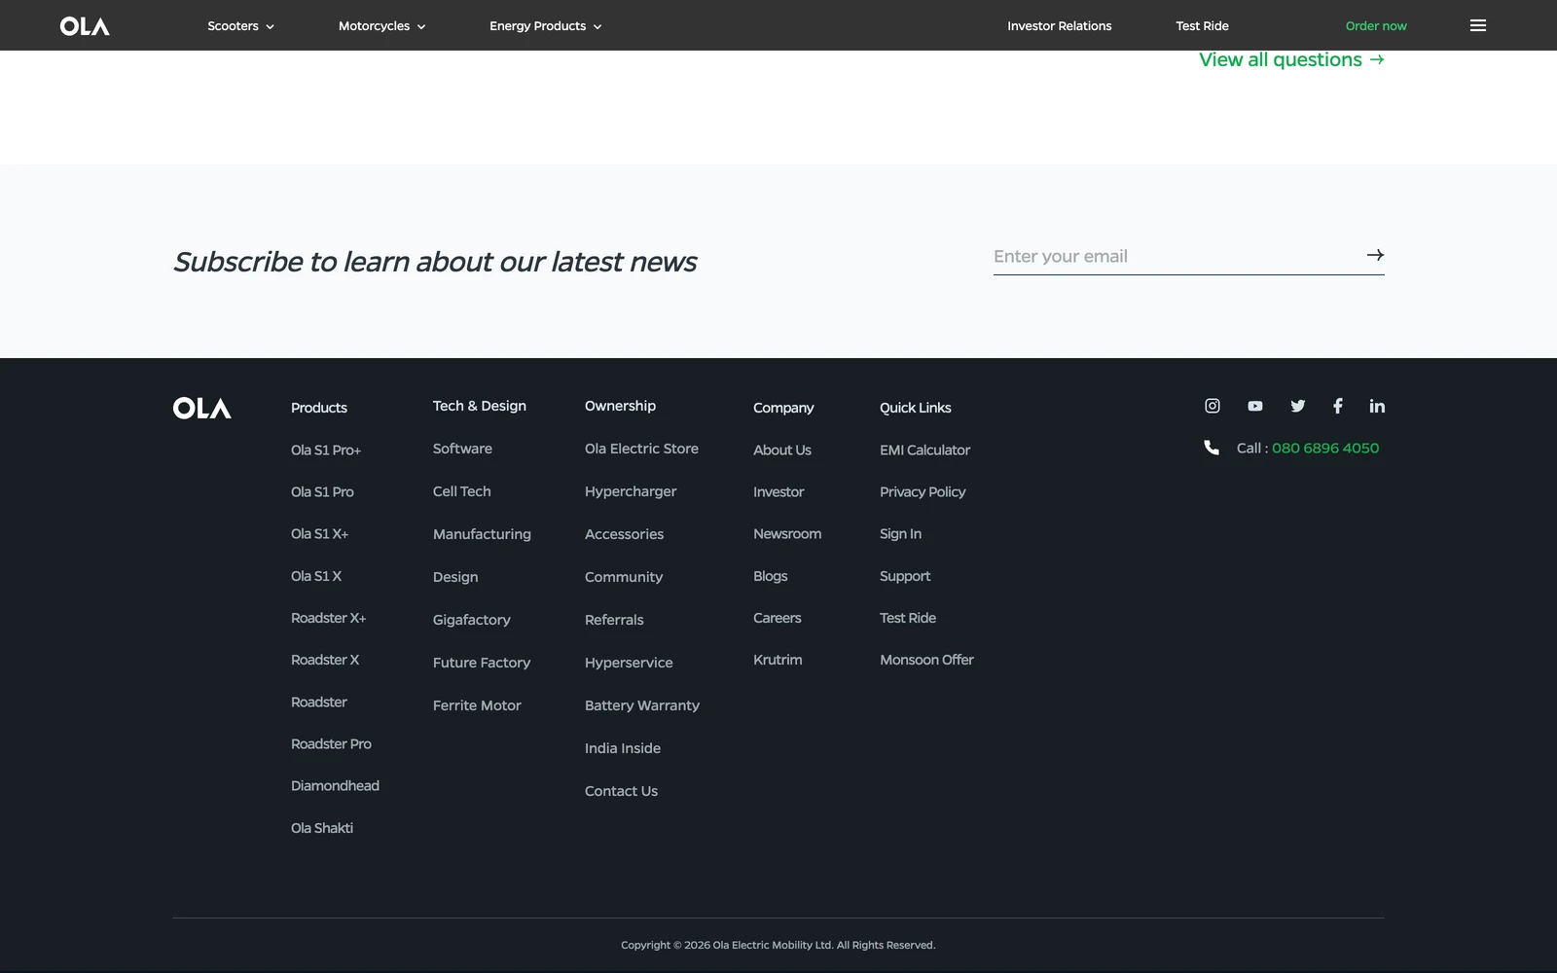This screenshot has width=1557, height=973.
Task: Open Diamondhead footer link
Action: [335, 785]
